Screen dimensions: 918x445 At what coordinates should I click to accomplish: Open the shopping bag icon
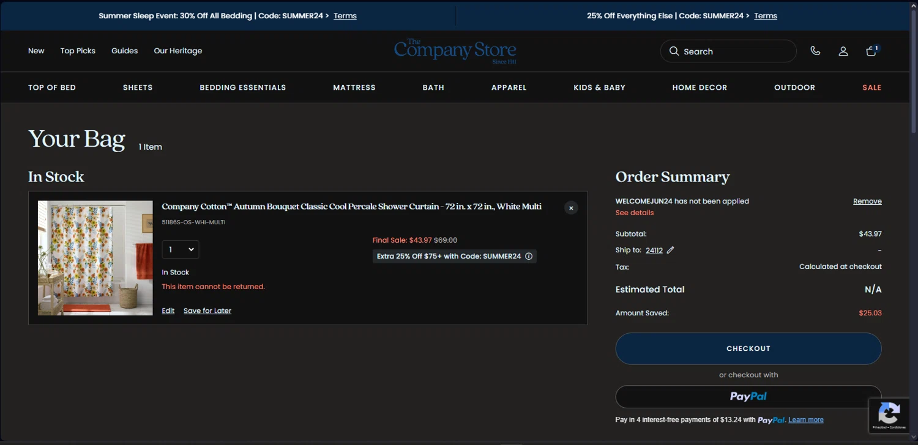point(871,51)
